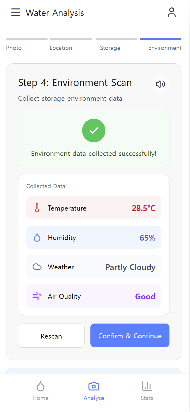Click the green success checkmark icon
190x412 pixels.
(x=94, y=130)
